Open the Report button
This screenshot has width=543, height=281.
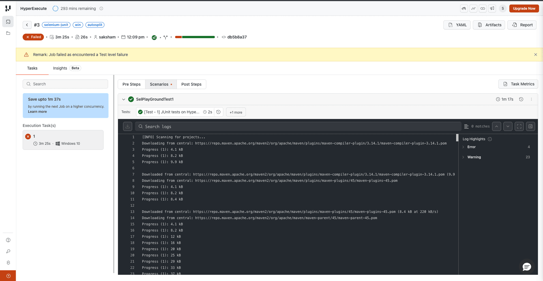522,25
